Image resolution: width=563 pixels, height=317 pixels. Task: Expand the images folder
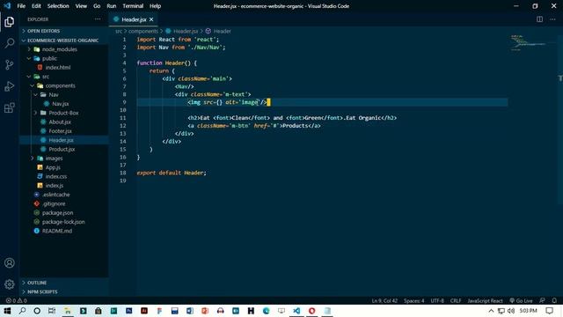point(54,158)
